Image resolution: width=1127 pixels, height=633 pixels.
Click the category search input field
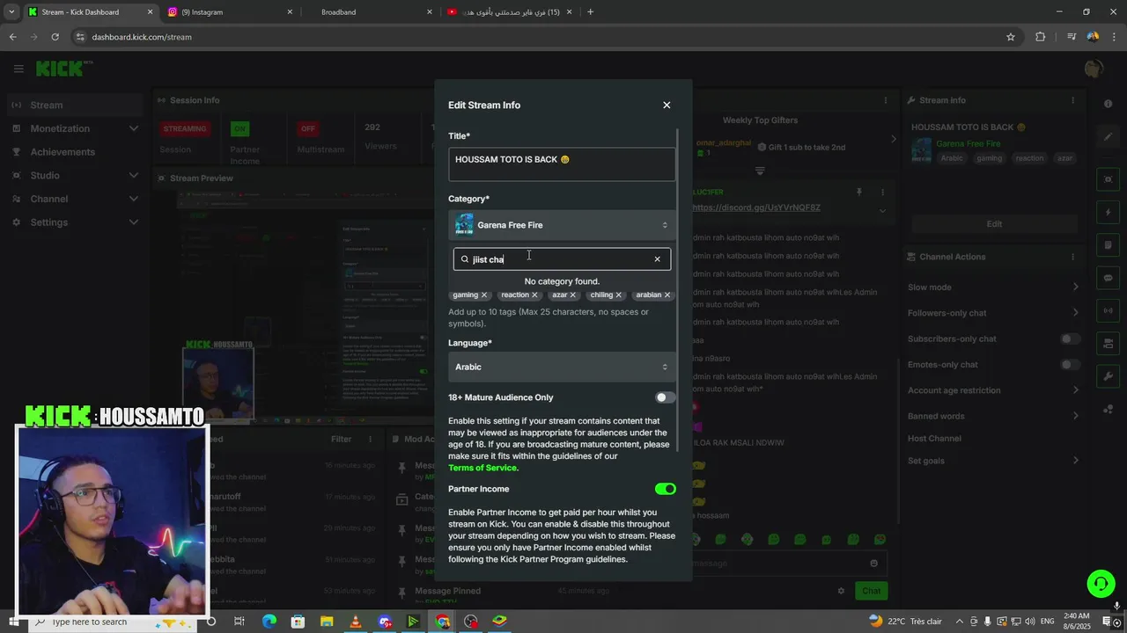coord(562,259)
